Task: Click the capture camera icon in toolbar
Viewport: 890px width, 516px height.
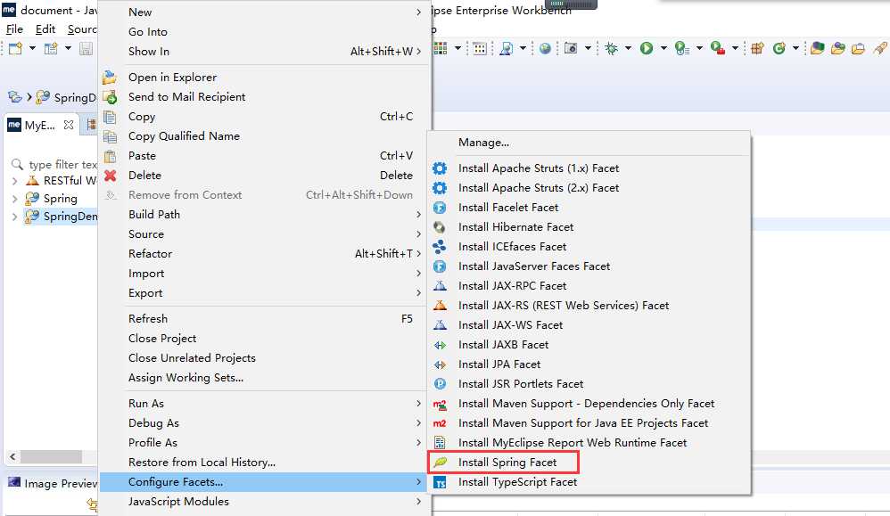Action: coord(571,49)
